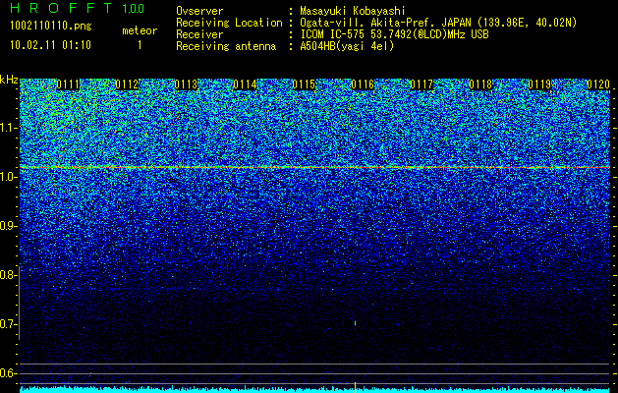618x393 pixels.
Task: Click the 0119 time marker
Action: 539,84
